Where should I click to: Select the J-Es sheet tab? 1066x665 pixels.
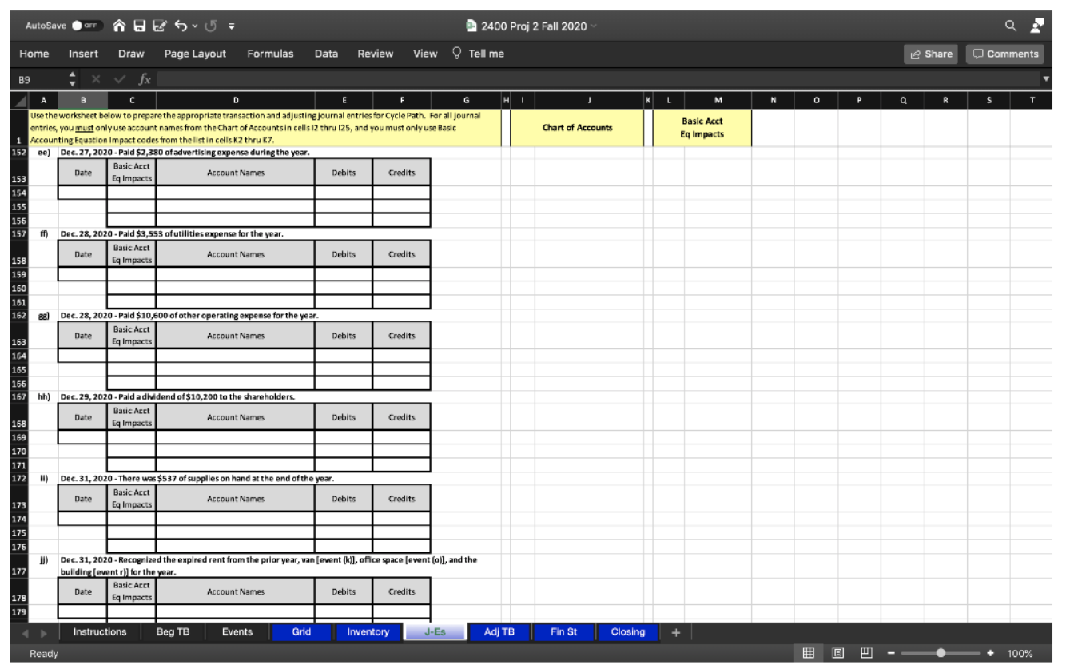click(x=435, y=632)
